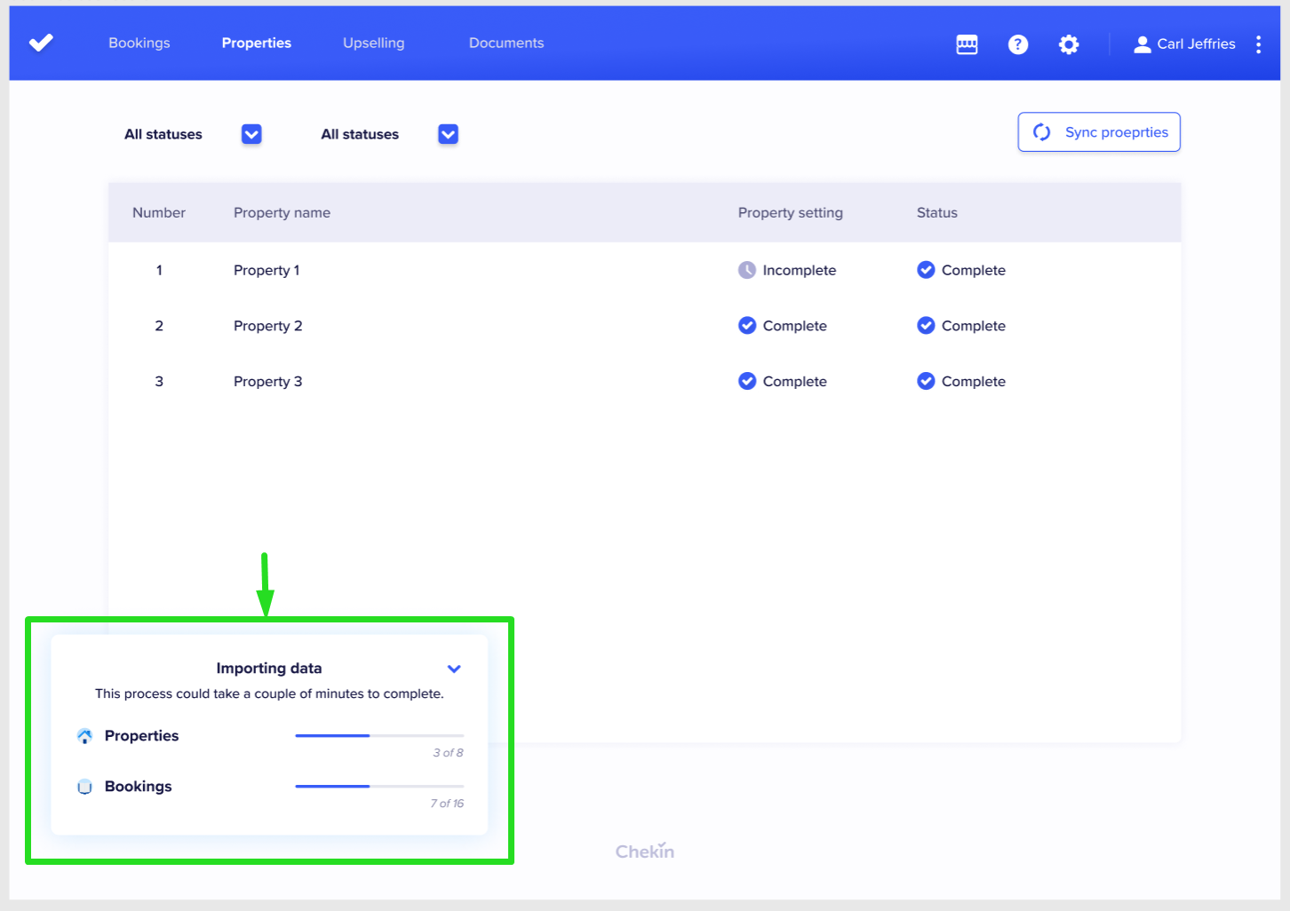Open the second All statuses dropdown

click(x=448, y=134)
